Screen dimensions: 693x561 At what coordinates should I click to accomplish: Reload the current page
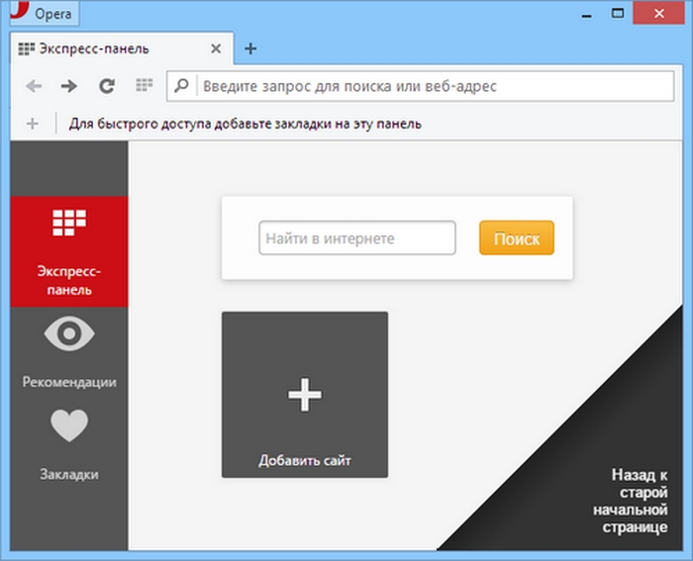106,86
